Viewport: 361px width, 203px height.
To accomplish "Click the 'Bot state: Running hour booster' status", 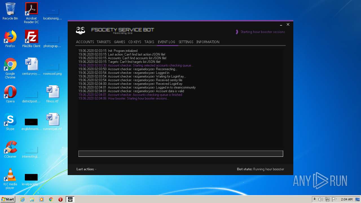I will tap(261, 169).
